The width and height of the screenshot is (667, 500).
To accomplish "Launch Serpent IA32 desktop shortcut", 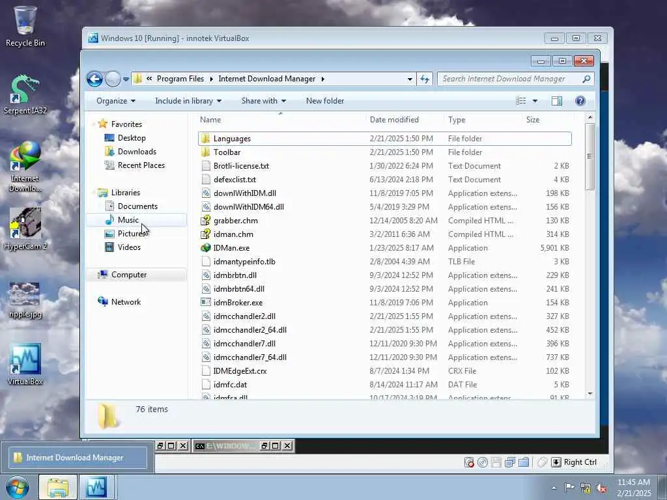I will tap(25, 94).
